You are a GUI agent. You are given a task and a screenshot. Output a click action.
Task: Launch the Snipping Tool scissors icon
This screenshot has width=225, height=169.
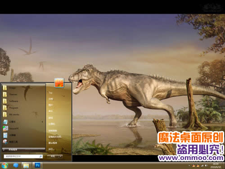click(x=5, y=142)
